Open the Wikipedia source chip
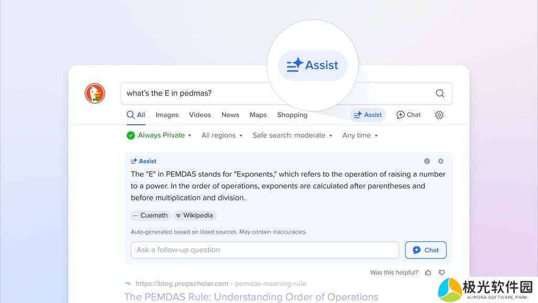The height and width of the screenshot is (303, 538). [x=195, y=215]
